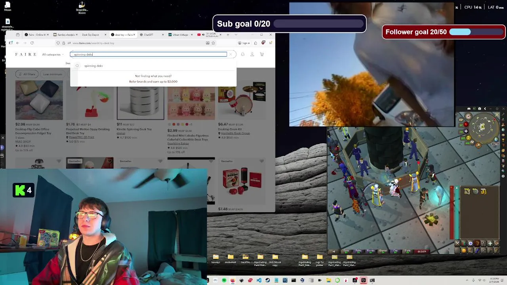Open Firefox from the taskbar
Image resolution: width=507 pixels, height=285 pixels.
click(233, 280)
